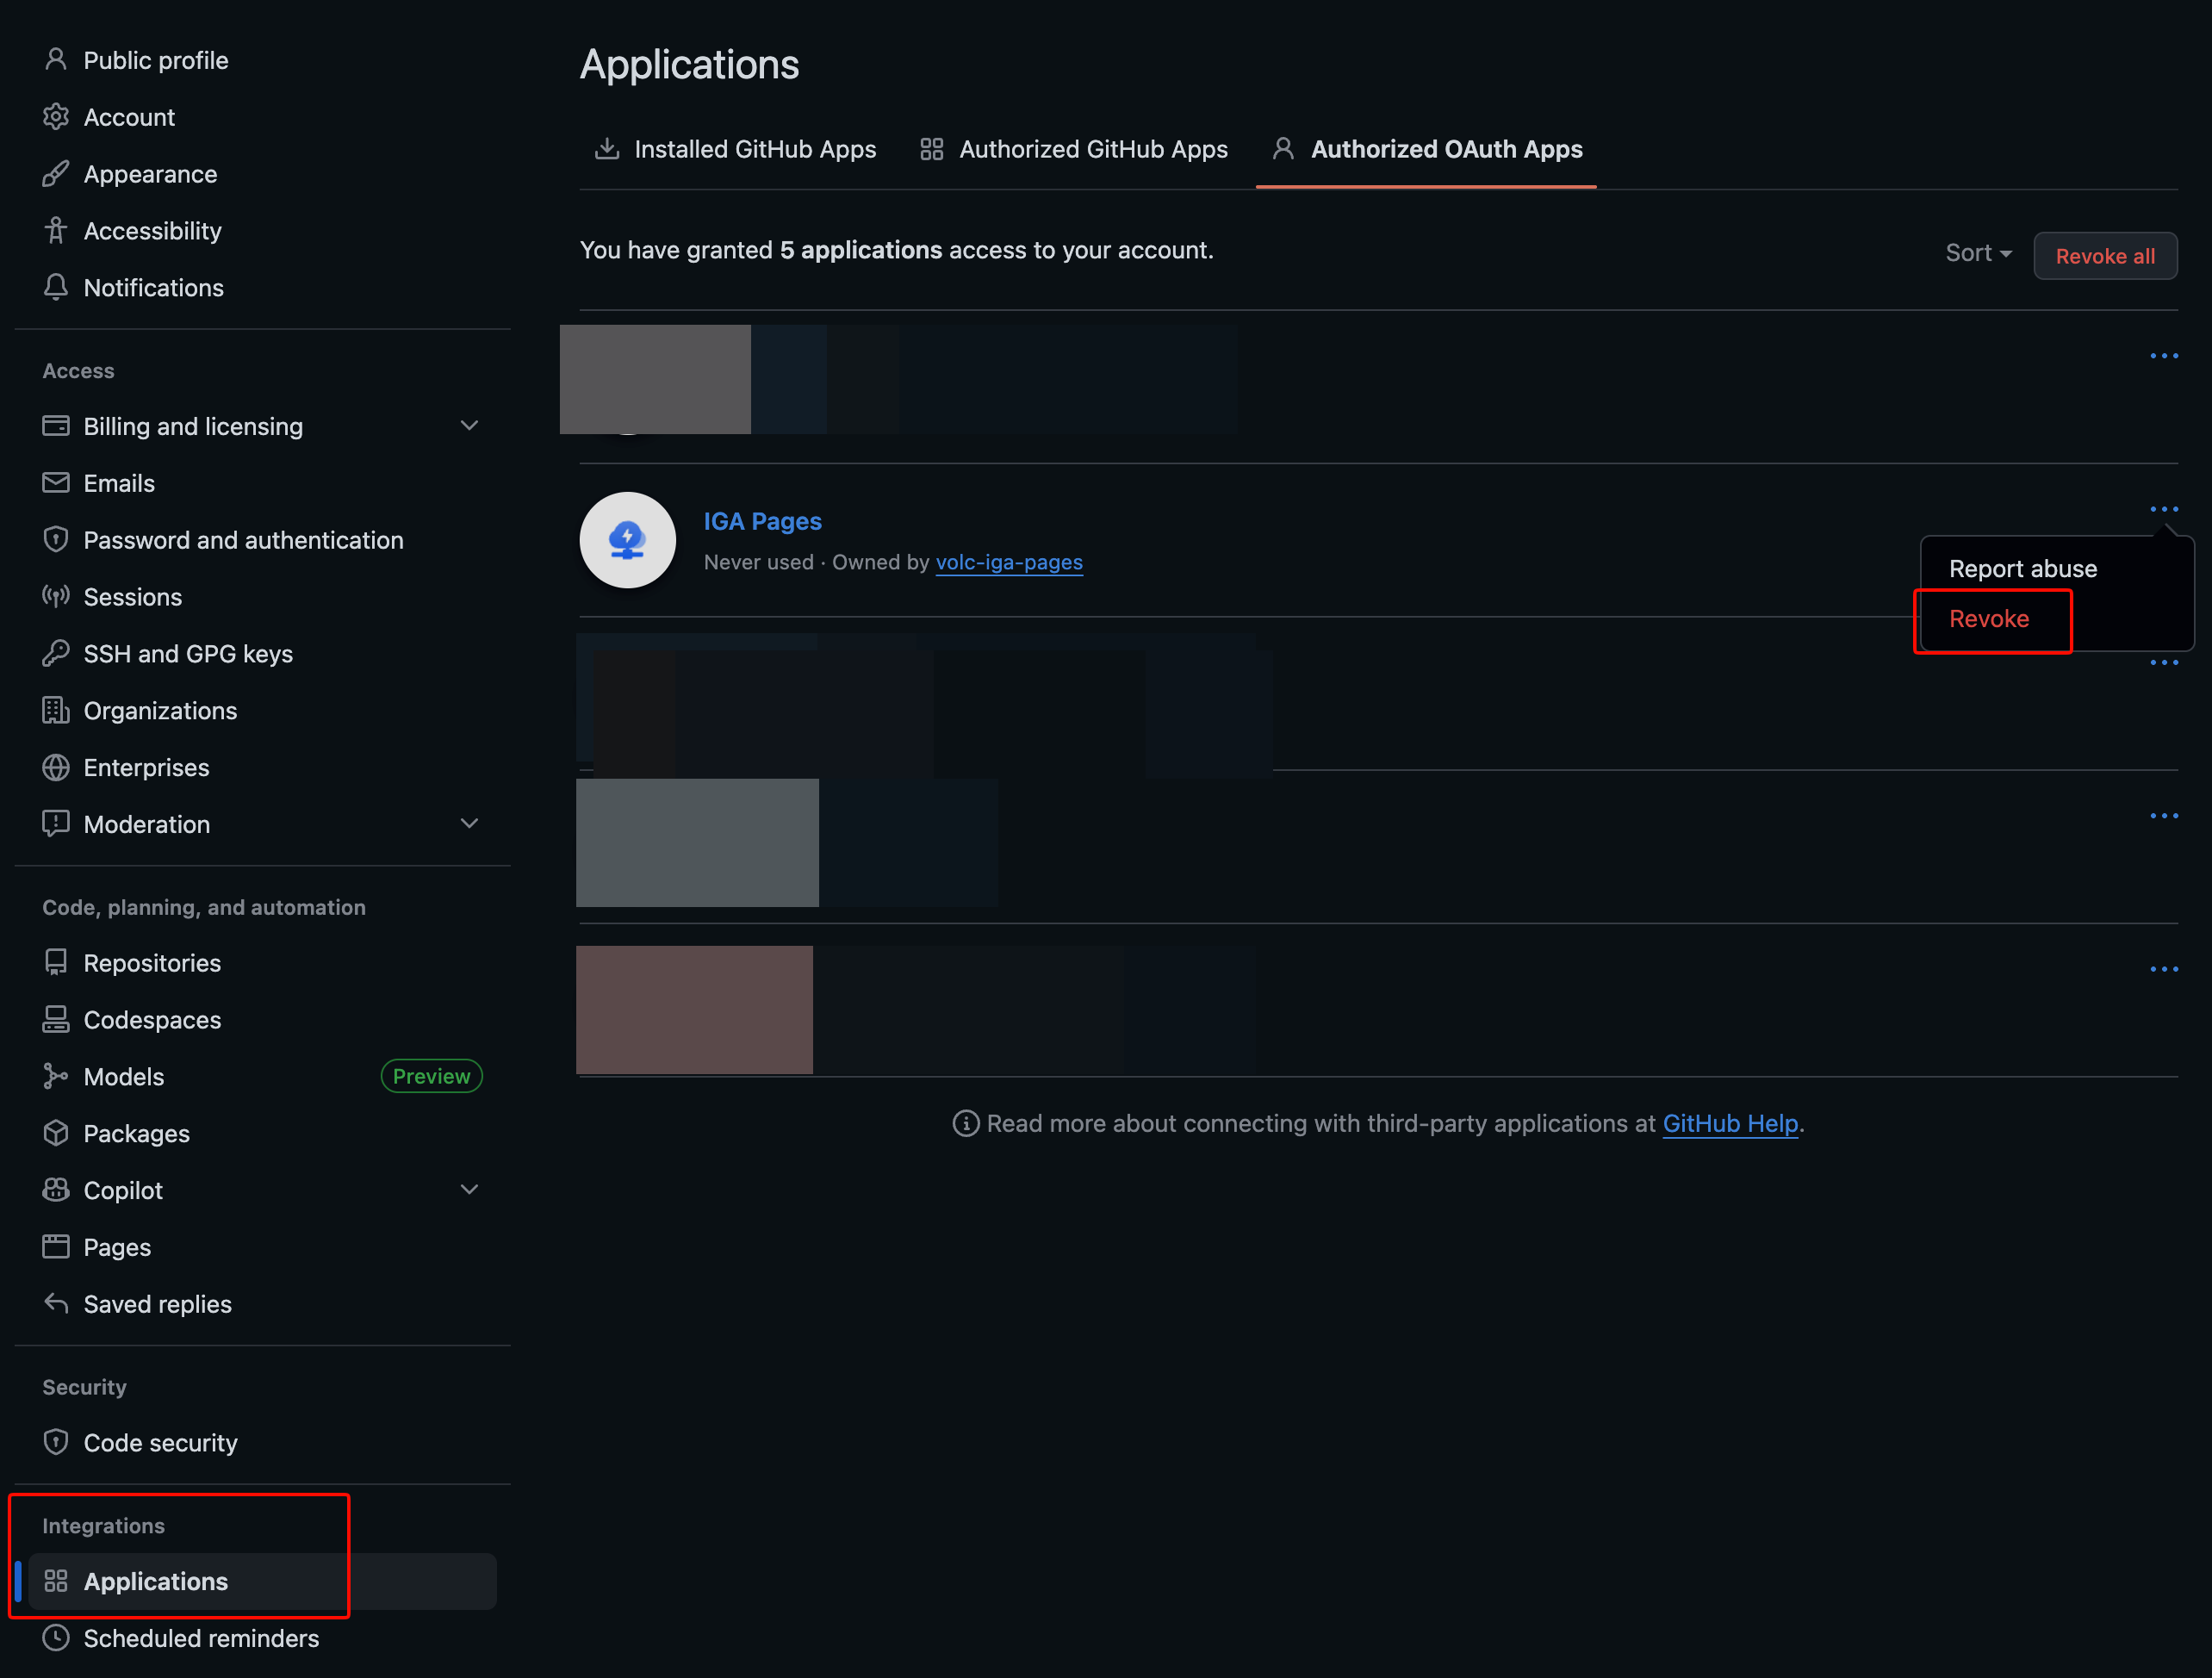This screenshot has width=2212, height=1678.
Task: Open three-dot menu for fourth application row
Action: (2164, 817)
